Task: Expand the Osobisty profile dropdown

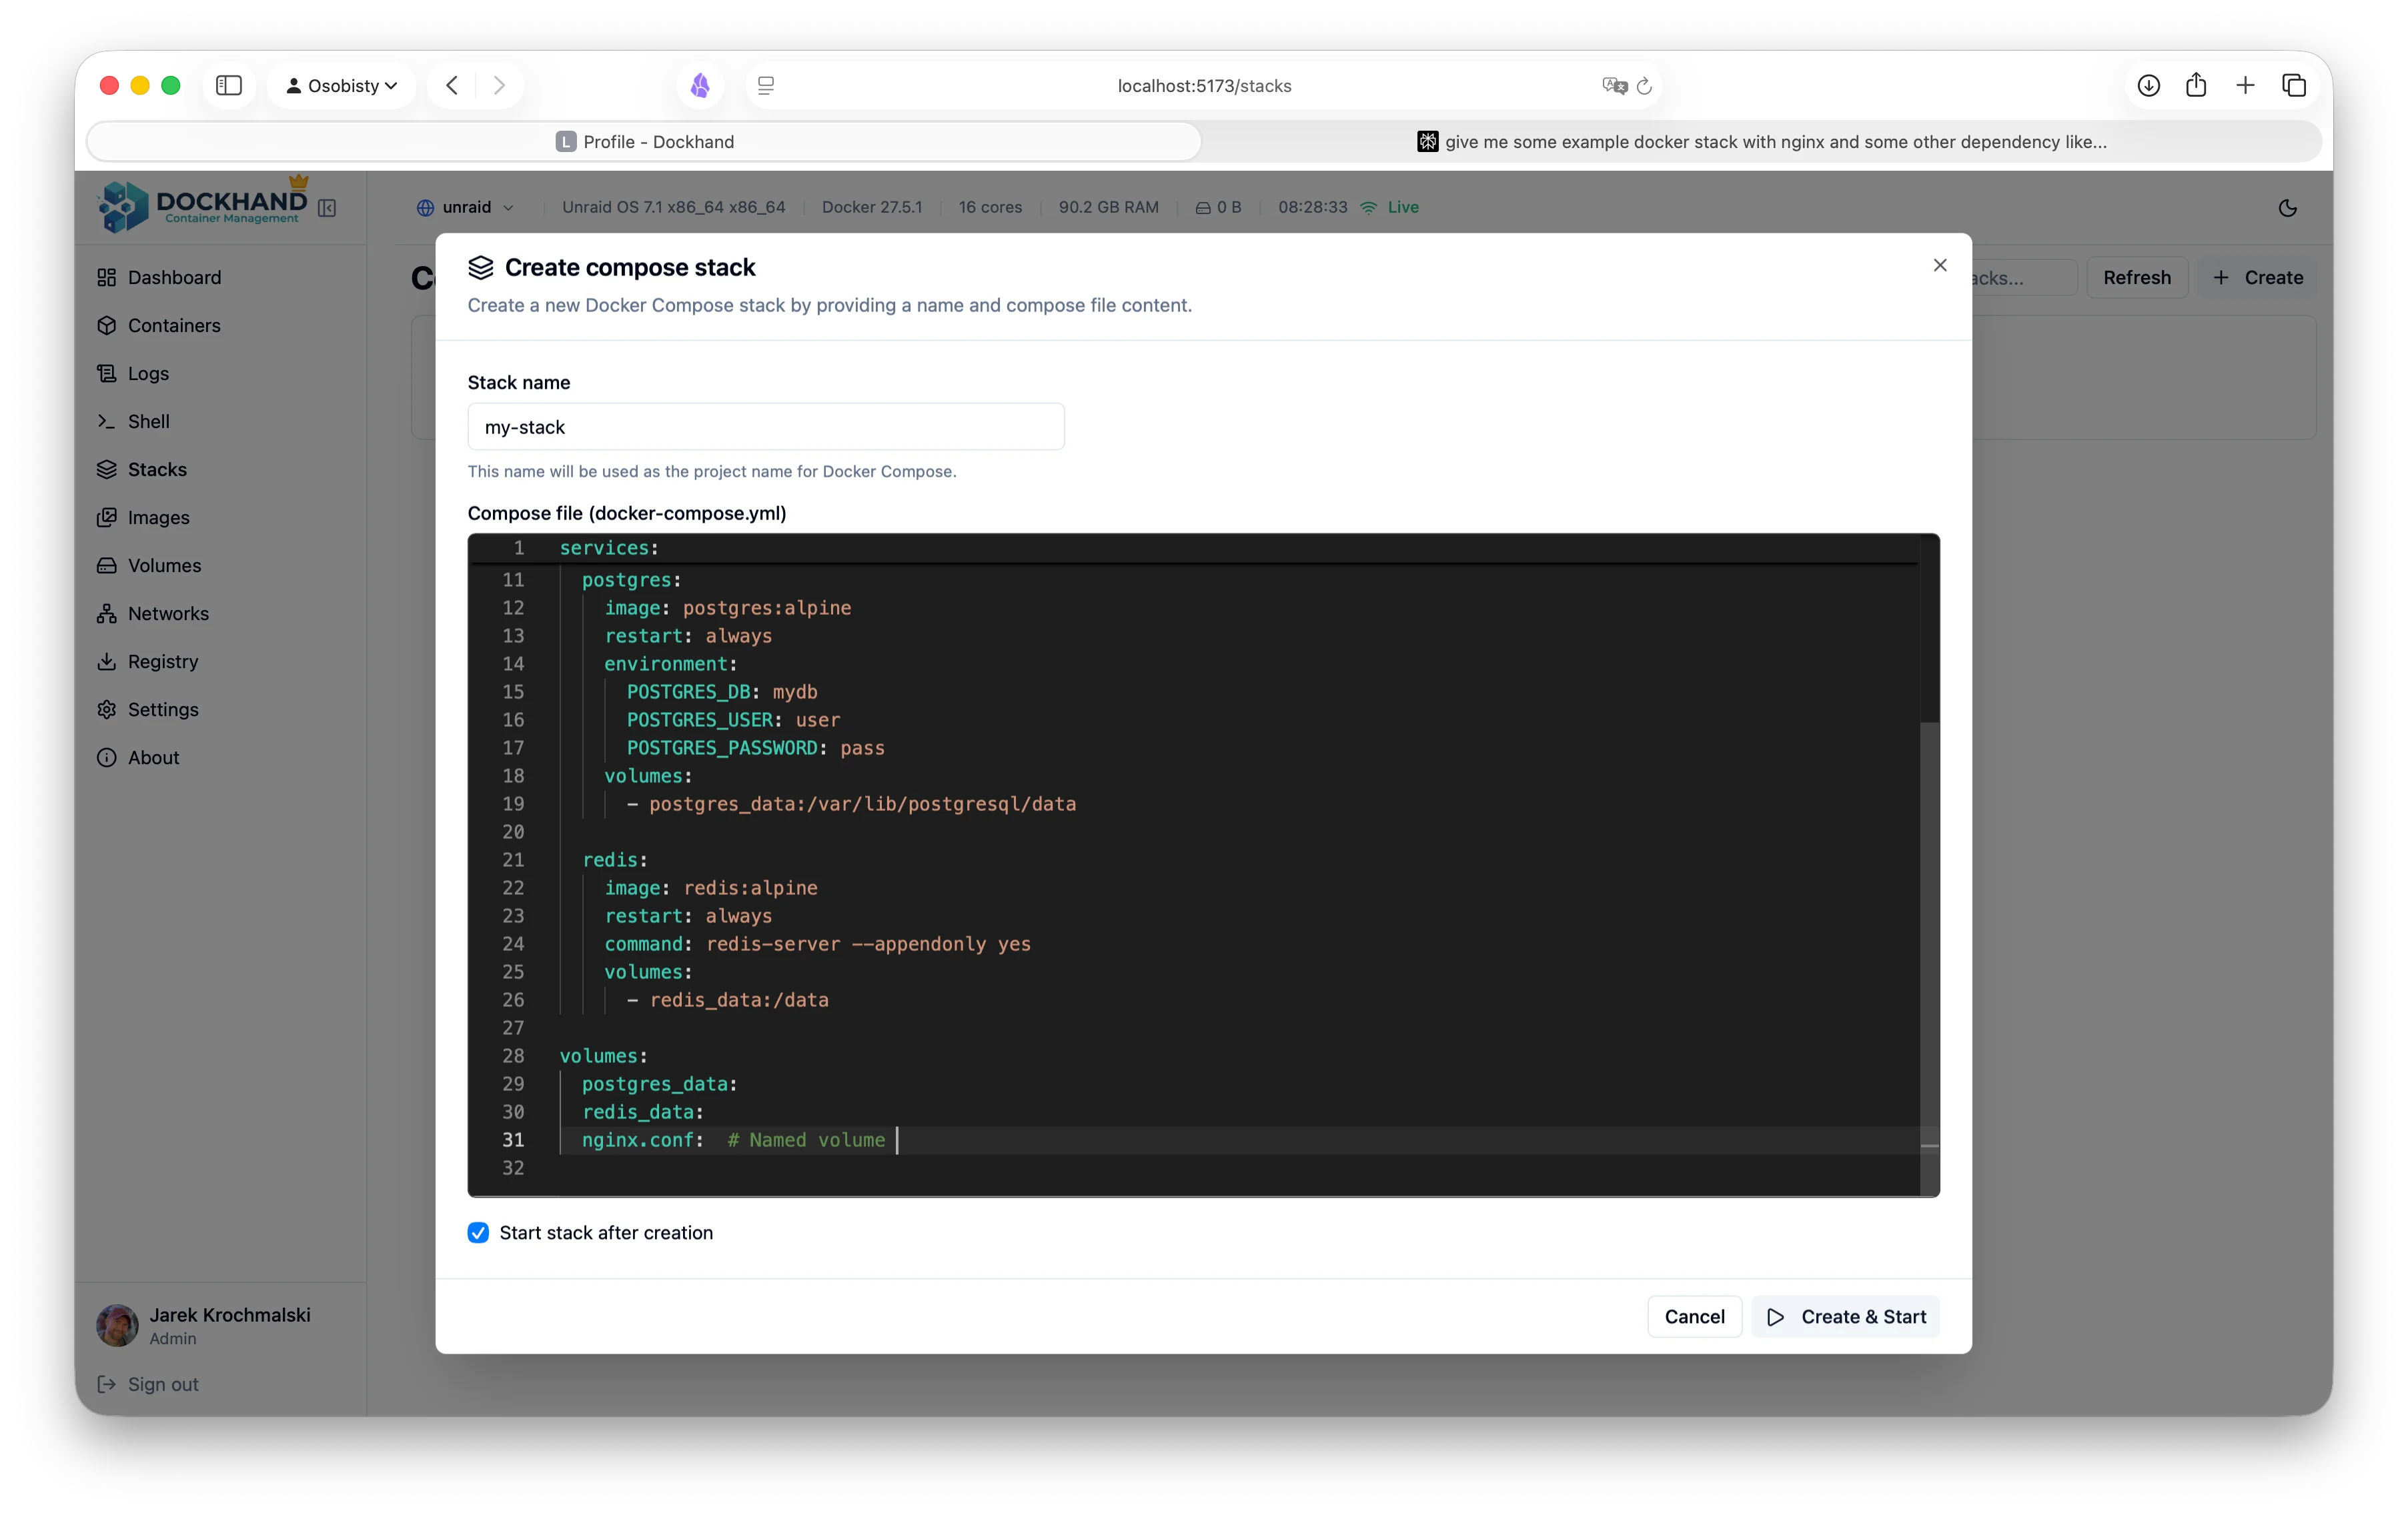Action: [341, 85]
